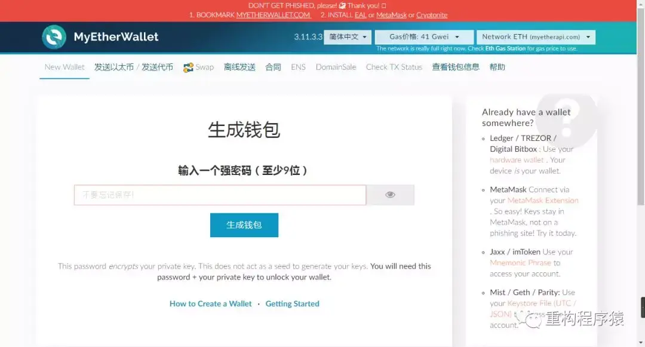Click the scrollbar down arrow

[x=641, y=342]
